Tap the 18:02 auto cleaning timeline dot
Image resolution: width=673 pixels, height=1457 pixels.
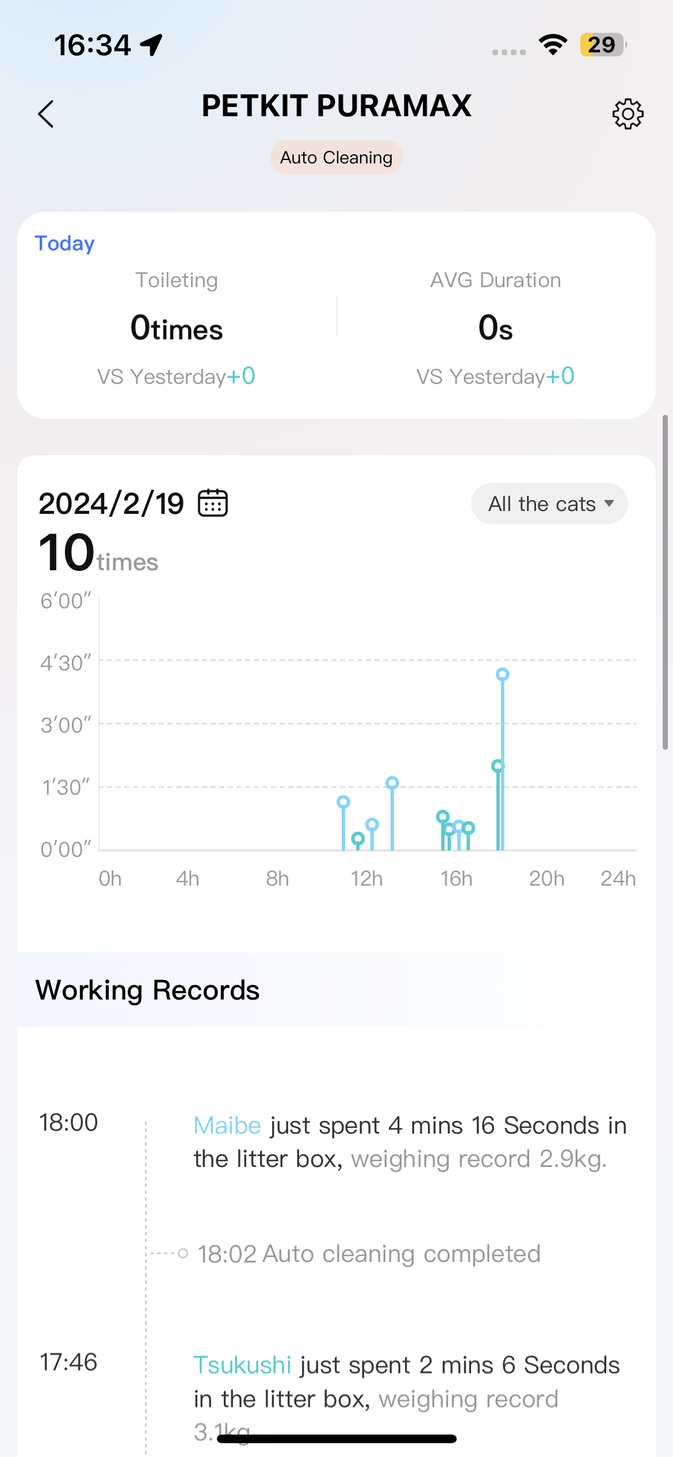[183, 1253]
